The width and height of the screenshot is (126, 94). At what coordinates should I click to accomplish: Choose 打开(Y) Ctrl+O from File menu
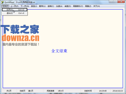(15, 10)
